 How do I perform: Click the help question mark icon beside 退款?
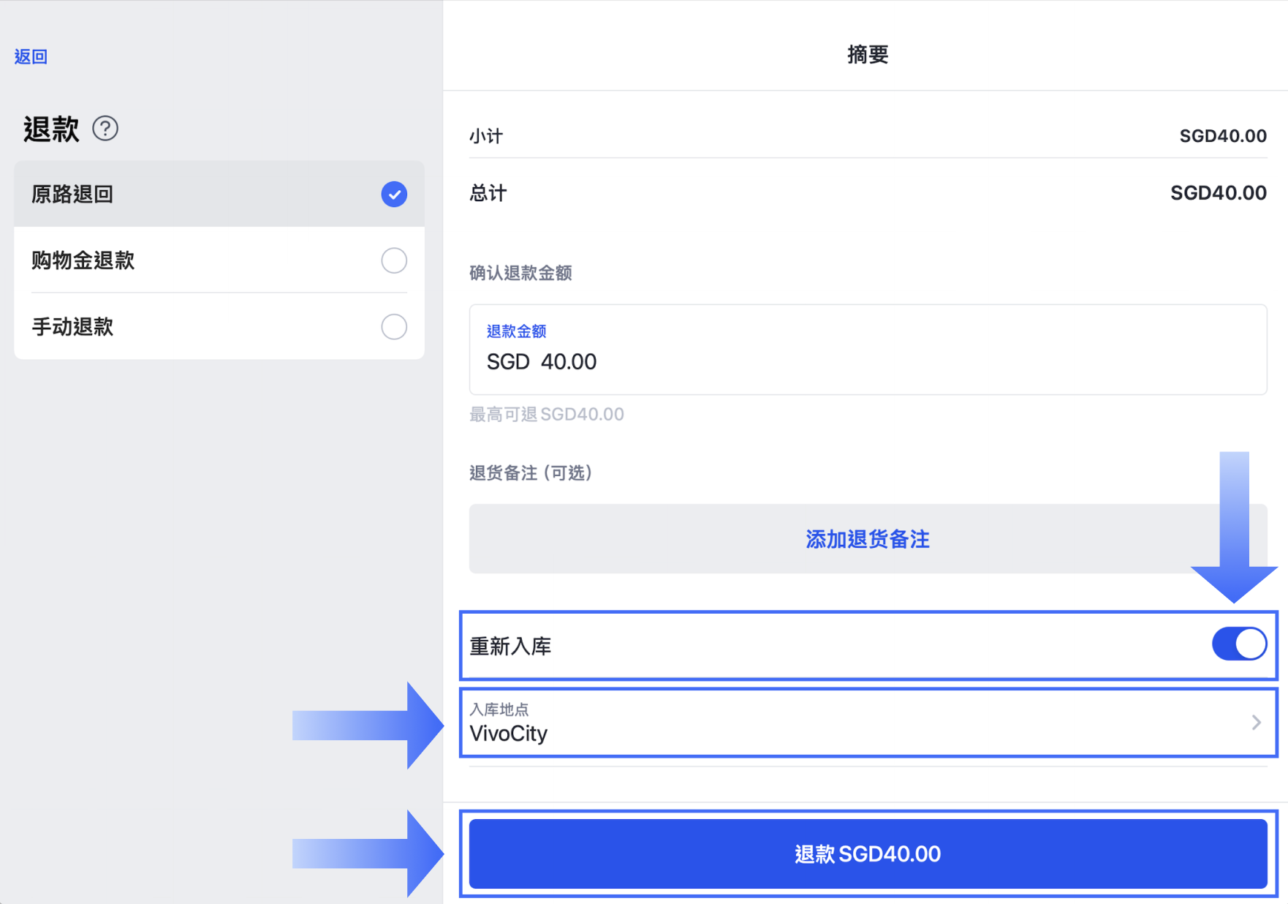point(105,129)
